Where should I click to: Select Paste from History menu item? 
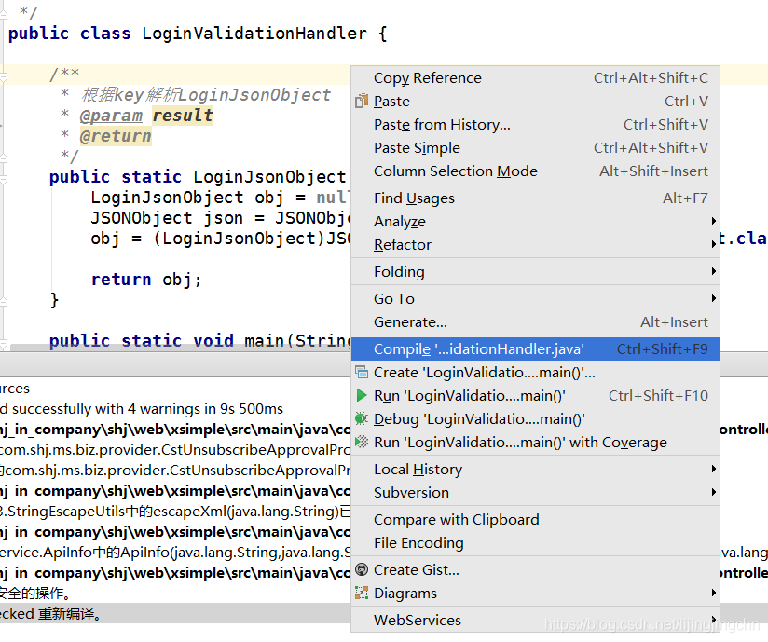tap(535, 124)
